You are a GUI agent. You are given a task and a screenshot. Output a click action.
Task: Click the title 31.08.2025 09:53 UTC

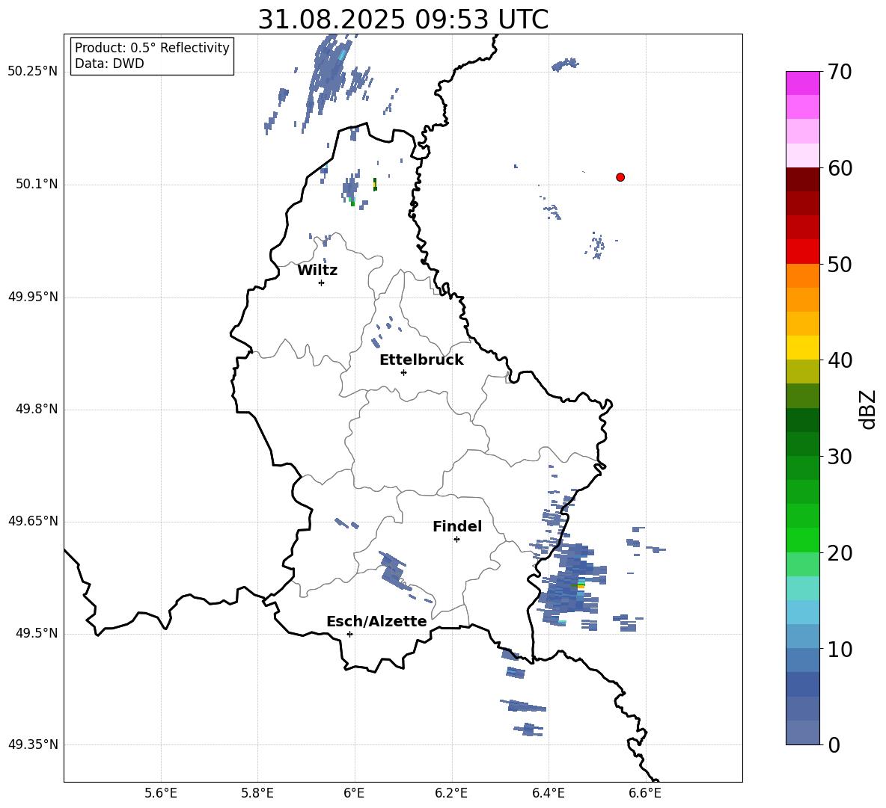[x=403, y=19]
